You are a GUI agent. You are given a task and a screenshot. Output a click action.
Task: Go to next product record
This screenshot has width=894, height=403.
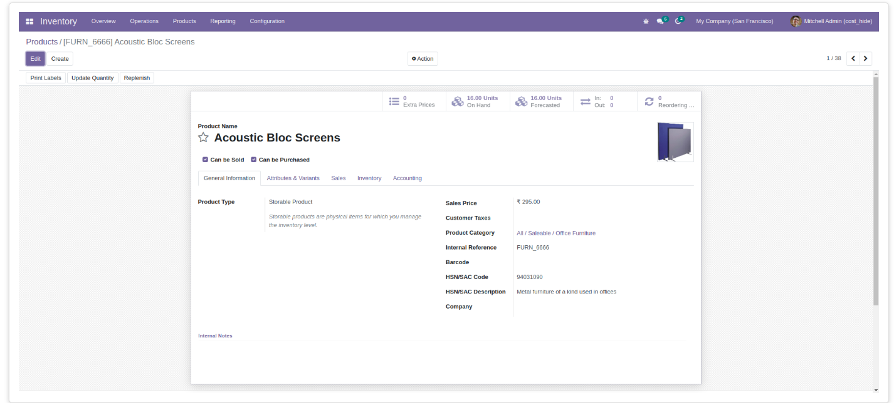point(865,59)
